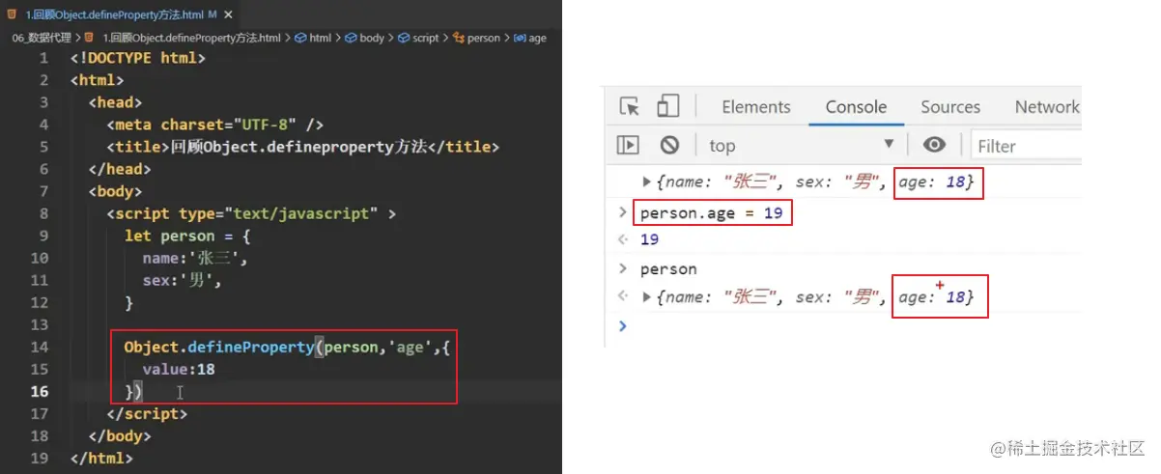Click the defineProperty method name in code

tap(251, 347)
